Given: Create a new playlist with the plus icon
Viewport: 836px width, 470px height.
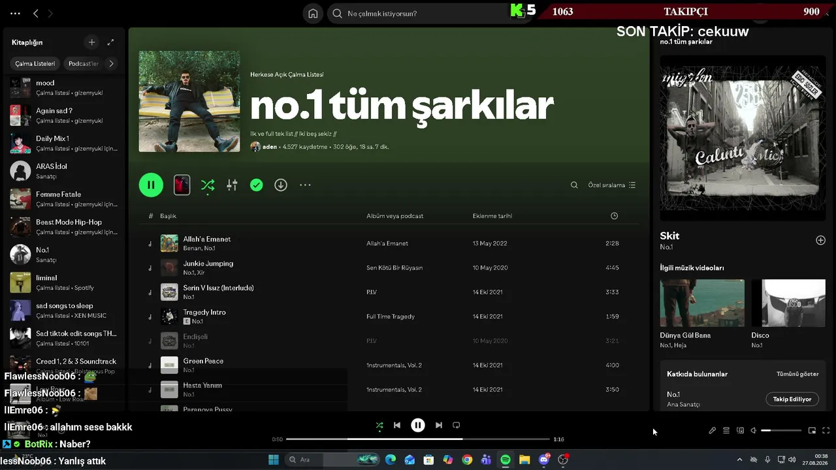Looking at the screenshot, I should (x=91, y=42).
